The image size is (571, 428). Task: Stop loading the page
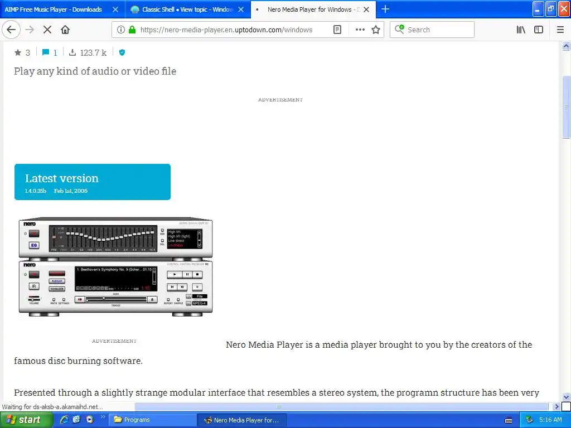coord(47,30)
